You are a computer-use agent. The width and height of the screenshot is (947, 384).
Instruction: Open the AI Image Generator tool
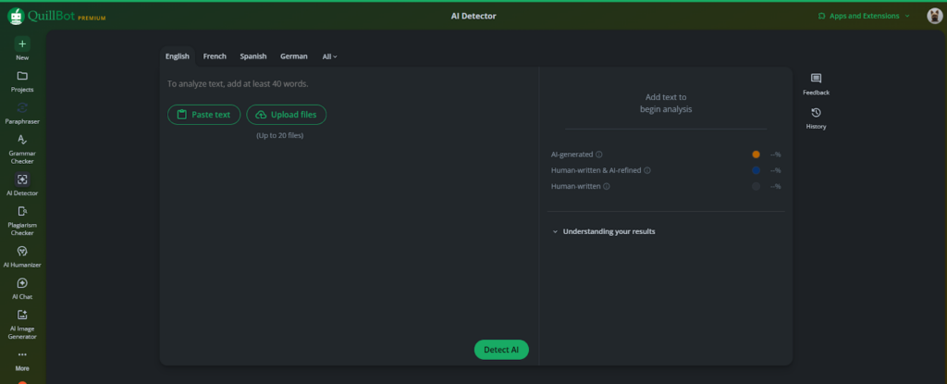22,316
